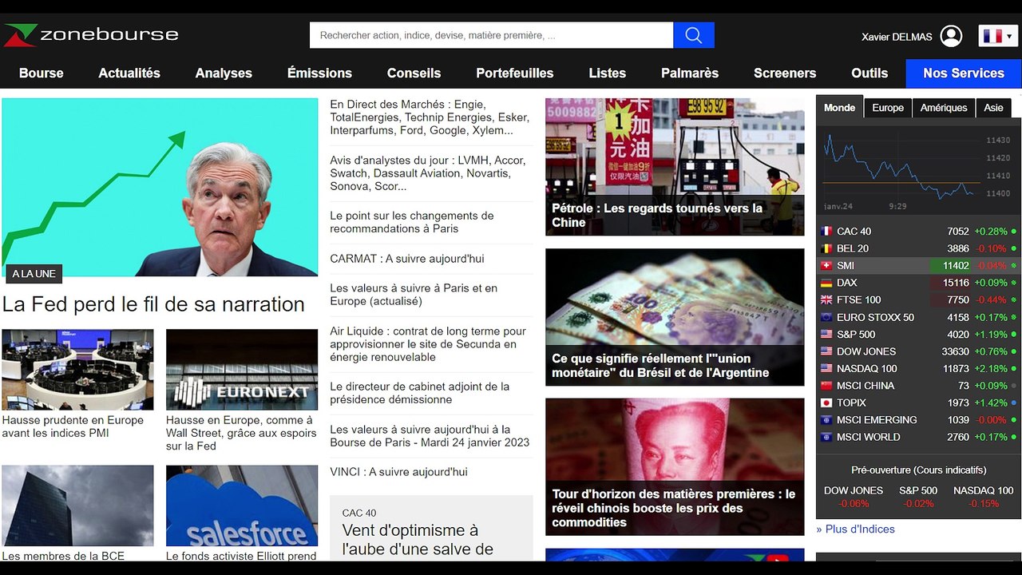This screenshot has height=575, width=1022.
Task: Open the Brazil-Argentina monetary union article
Action: point(675,317)
